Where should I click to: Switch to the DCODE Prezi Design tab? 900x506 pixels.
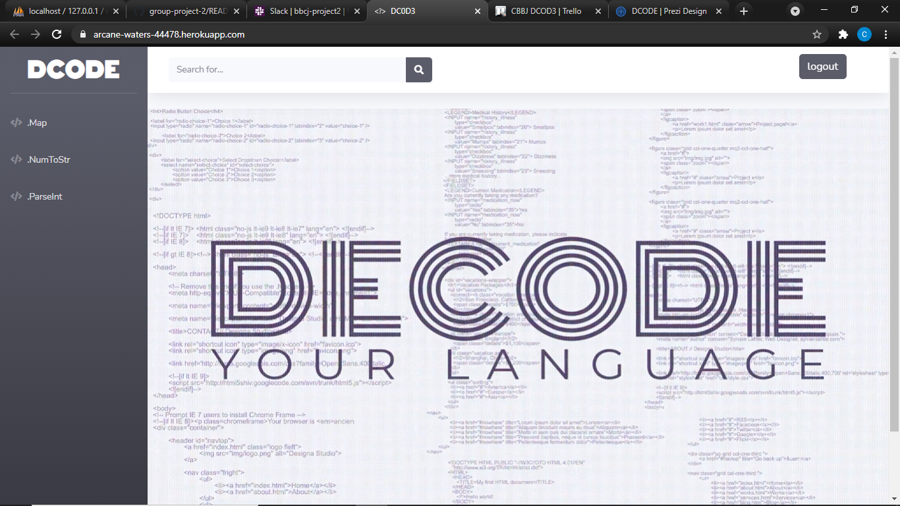669,11
